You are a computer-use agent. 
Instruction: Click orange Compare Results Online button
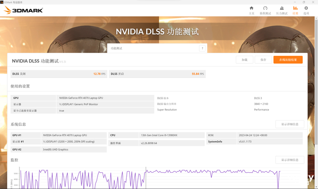(x=288, y=60)
